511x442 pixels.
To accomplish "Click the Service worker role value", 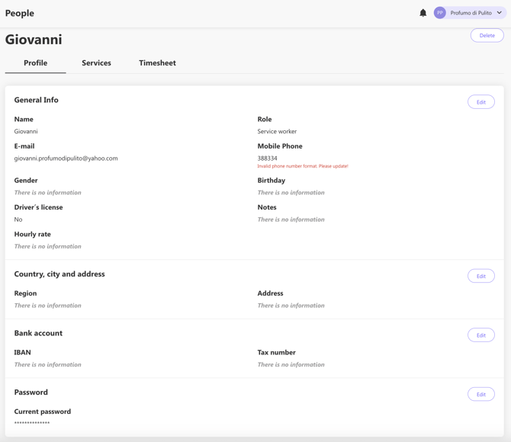I will (x=277, y=131).
